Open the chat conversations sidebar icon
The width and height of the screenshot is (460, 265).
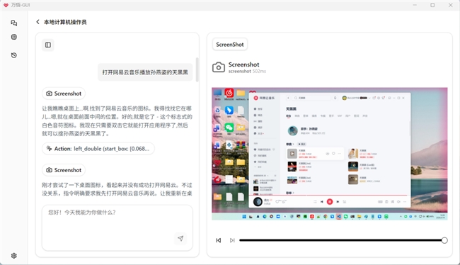click(x=13, y=23)
